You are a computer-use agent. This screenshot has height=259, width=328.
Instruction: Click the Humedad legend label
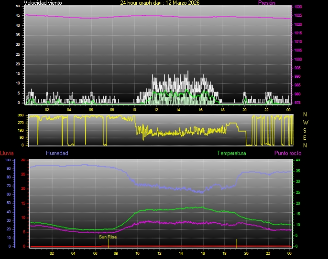click(57, 153)
